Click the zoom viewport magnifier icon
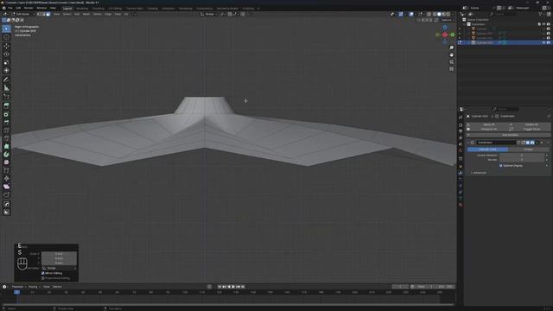553x311 pixels. tap(451, 48)
